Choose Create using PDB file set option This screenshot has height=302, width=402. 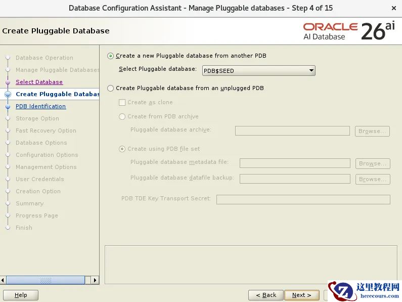tap(122, 149)
